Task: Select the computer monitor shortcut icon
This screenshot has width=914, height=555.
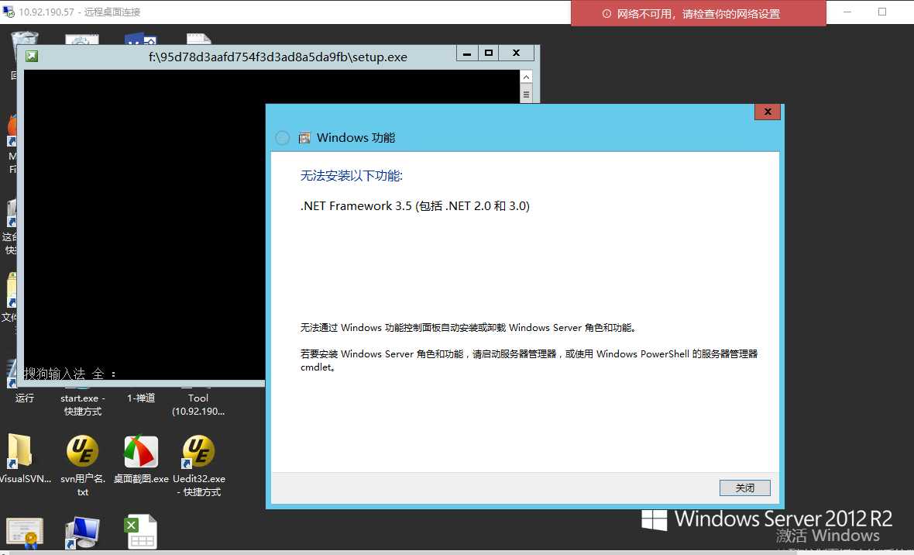Action: [x=82, y=533]
